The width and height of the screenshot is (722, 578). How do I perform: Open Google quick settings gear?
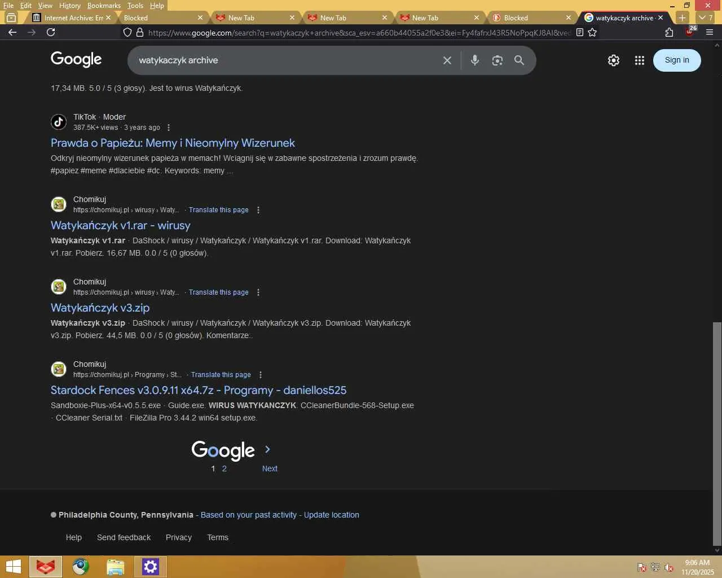pyautogui.click(x=614, y=60)
